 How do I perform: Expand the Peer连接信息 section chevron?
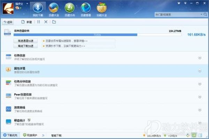click(200, 97)
